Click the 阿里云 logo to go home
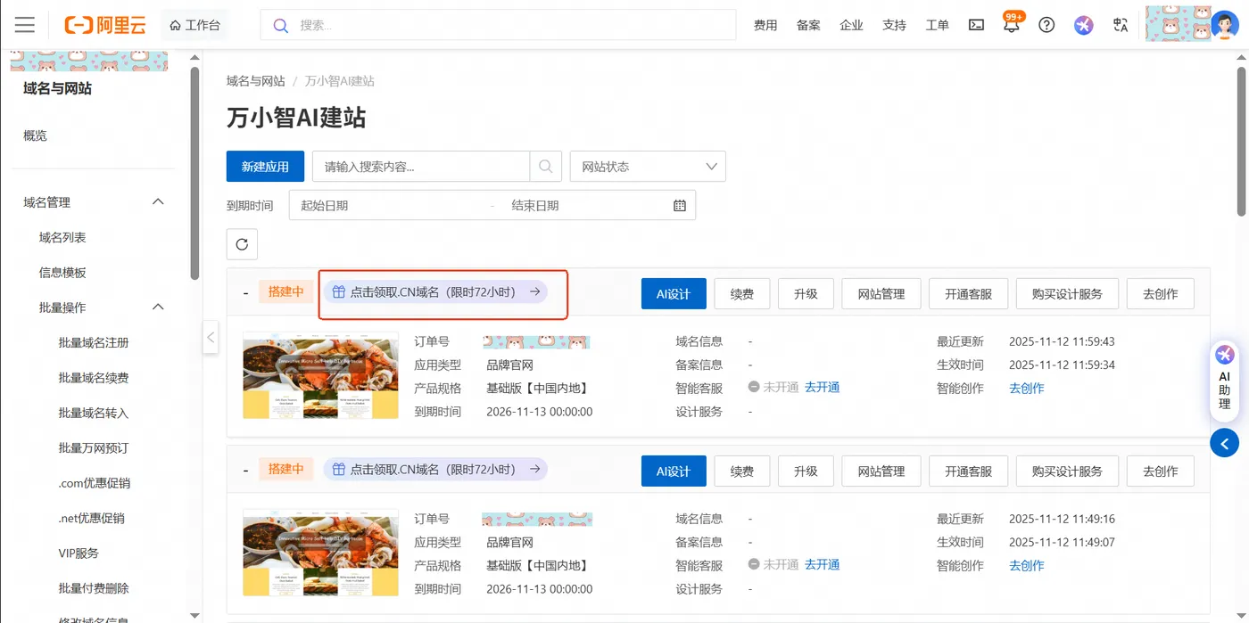 pyautogui.click(x=104, y=24)
